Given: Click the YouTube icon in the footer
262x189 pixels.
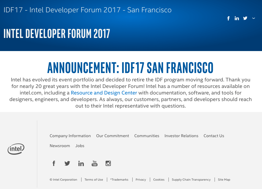Looking at the screenshot, I should [x=95, y=163].
